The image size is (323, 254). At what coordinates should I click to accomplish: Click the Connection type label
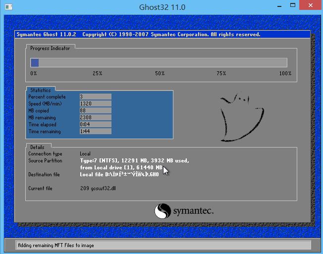click(45, 154)
